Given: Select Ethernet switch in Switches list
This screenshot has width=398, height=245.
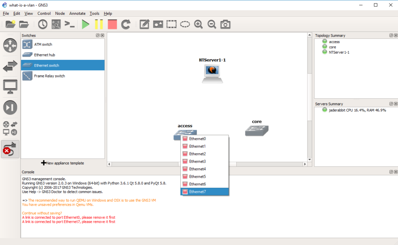Looking at the screenshot, I should click(63, 65).
